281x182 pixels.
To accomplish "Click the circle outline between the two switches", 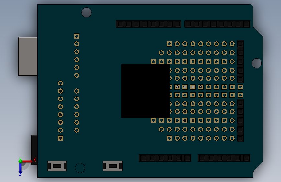I will click(x=80, y=168).
